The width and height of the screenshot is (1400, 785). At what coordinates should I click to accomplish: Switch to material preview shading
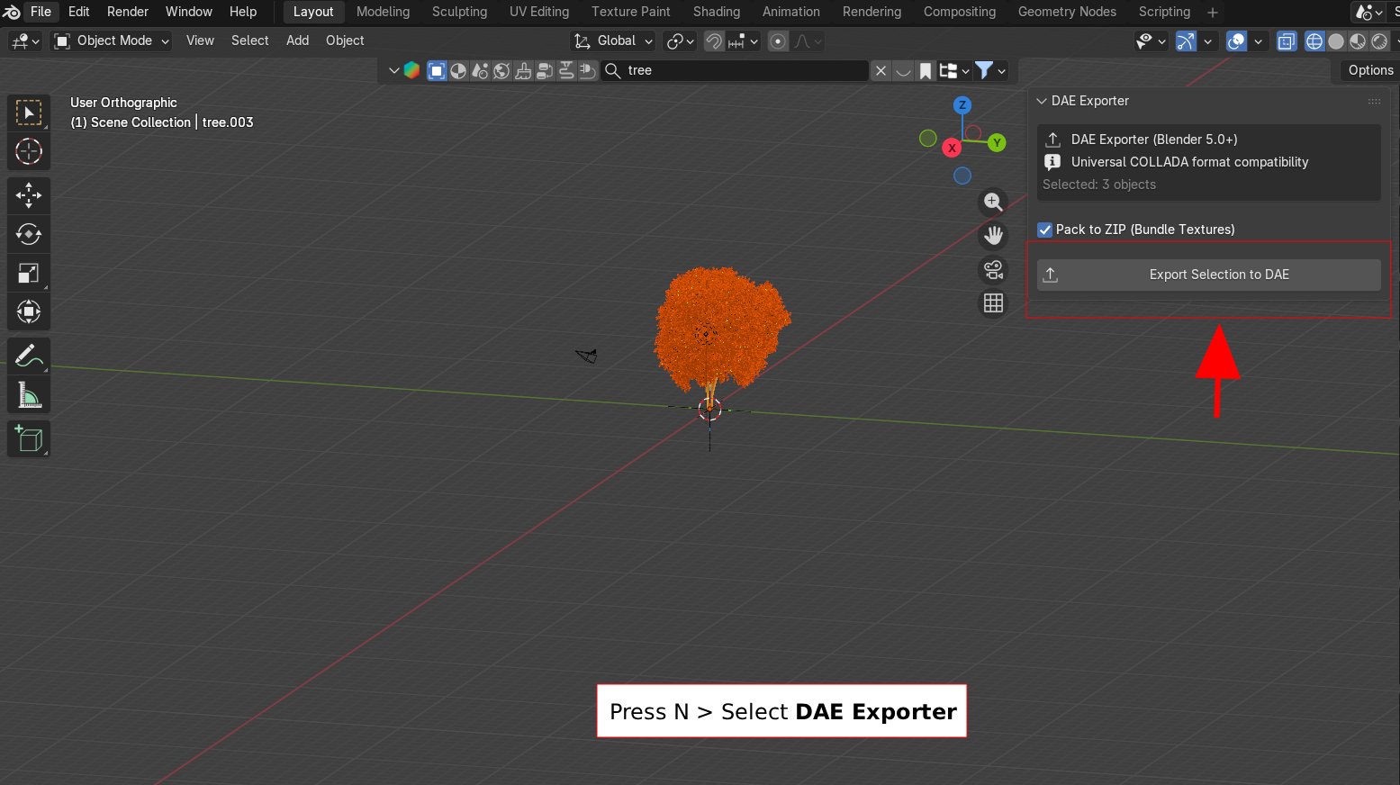pyautogui.click(x=1358, y=41)
